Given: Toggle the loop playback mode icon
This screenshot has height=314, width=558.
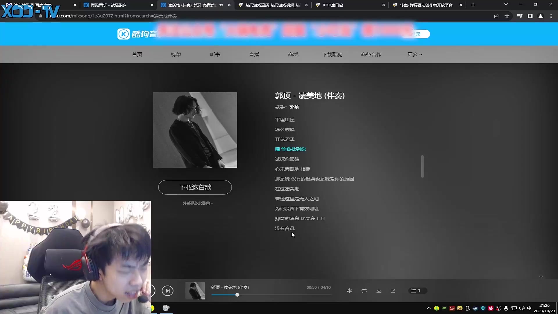Looking at the screenshot, I should (x=364, y=291).
